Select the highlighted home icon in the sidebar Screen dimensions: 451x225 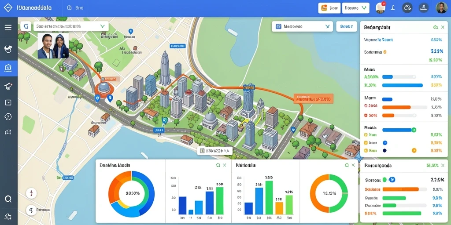(x=8, y=68)
